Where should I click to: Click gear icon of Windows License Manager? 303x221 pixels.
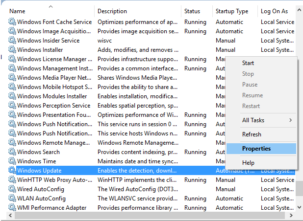click(12, 59)
